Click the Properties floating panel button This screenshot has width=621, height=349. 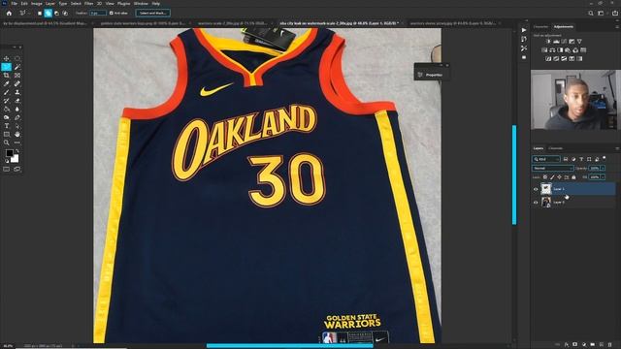pyautogui.click(x=431, y=75)
